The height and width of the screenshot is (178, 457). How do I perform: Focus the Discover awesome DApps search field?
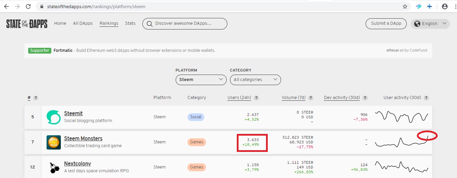[185, 24]
